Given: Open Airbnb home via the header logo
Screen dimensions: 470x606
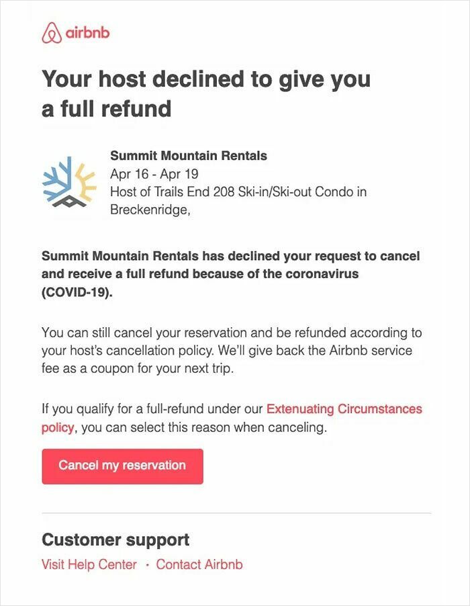Looking at the screenshot, I should (51, 30).
